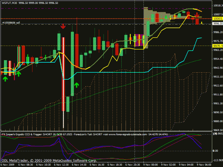Viewport: 223px width, 167px height.
Task: Select the 9880.00 price axis label
Action: pos(218,121)
